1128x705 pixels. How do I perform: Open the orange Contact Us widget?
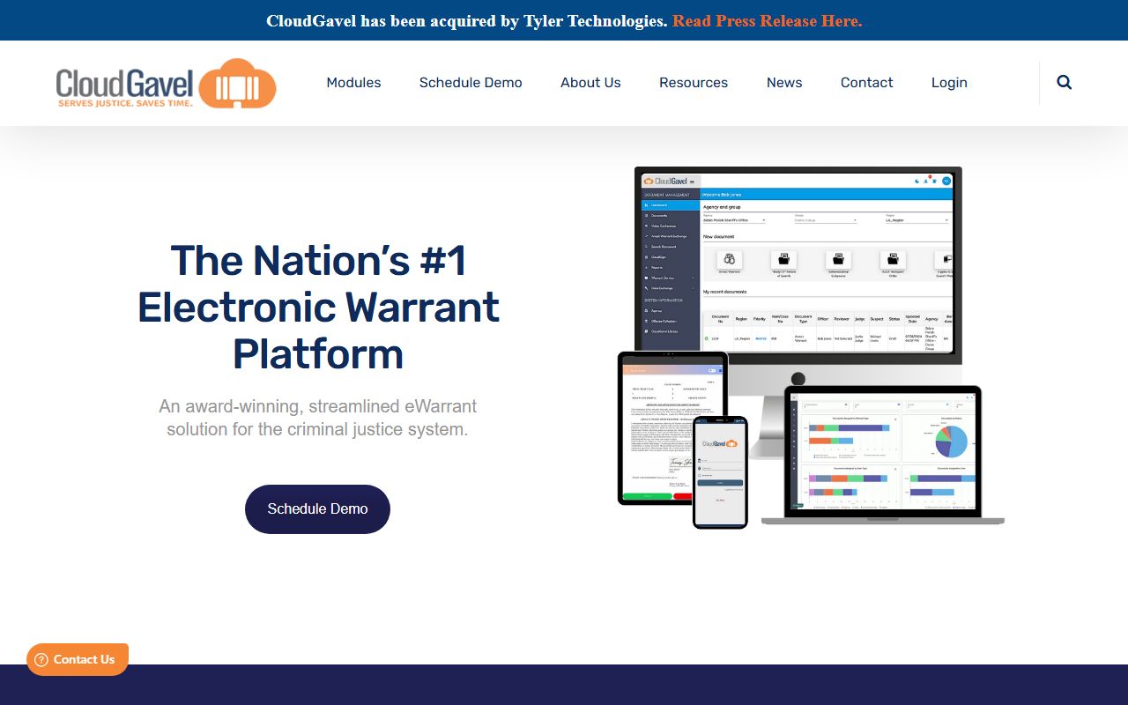click(78, 659)
